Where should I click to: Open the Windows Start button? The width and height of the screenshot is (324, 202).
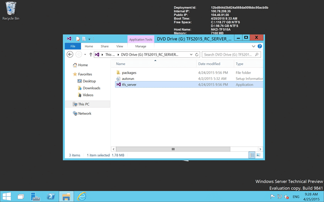pyautogui.click(x=7, y=197)
